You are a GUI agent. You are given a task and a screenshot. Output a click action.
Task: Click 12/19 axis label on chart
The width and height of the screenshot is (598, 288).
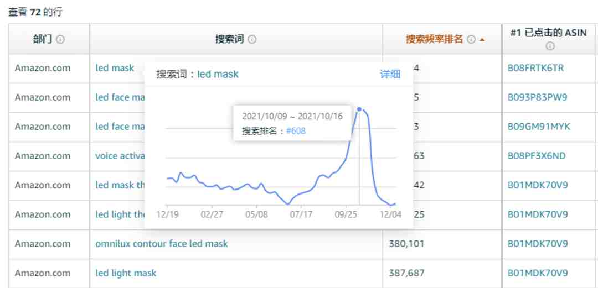coord(167,214)
